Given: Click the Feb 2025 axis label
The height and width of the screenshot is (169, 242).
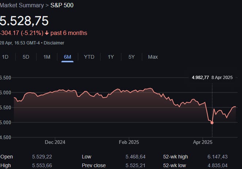Looking at the screenshot, I should [x=129, y=142].
